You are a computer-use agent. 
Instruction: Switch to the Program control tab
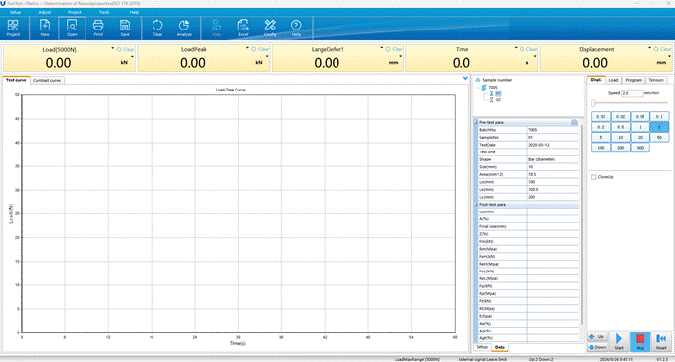coord(633,80)
